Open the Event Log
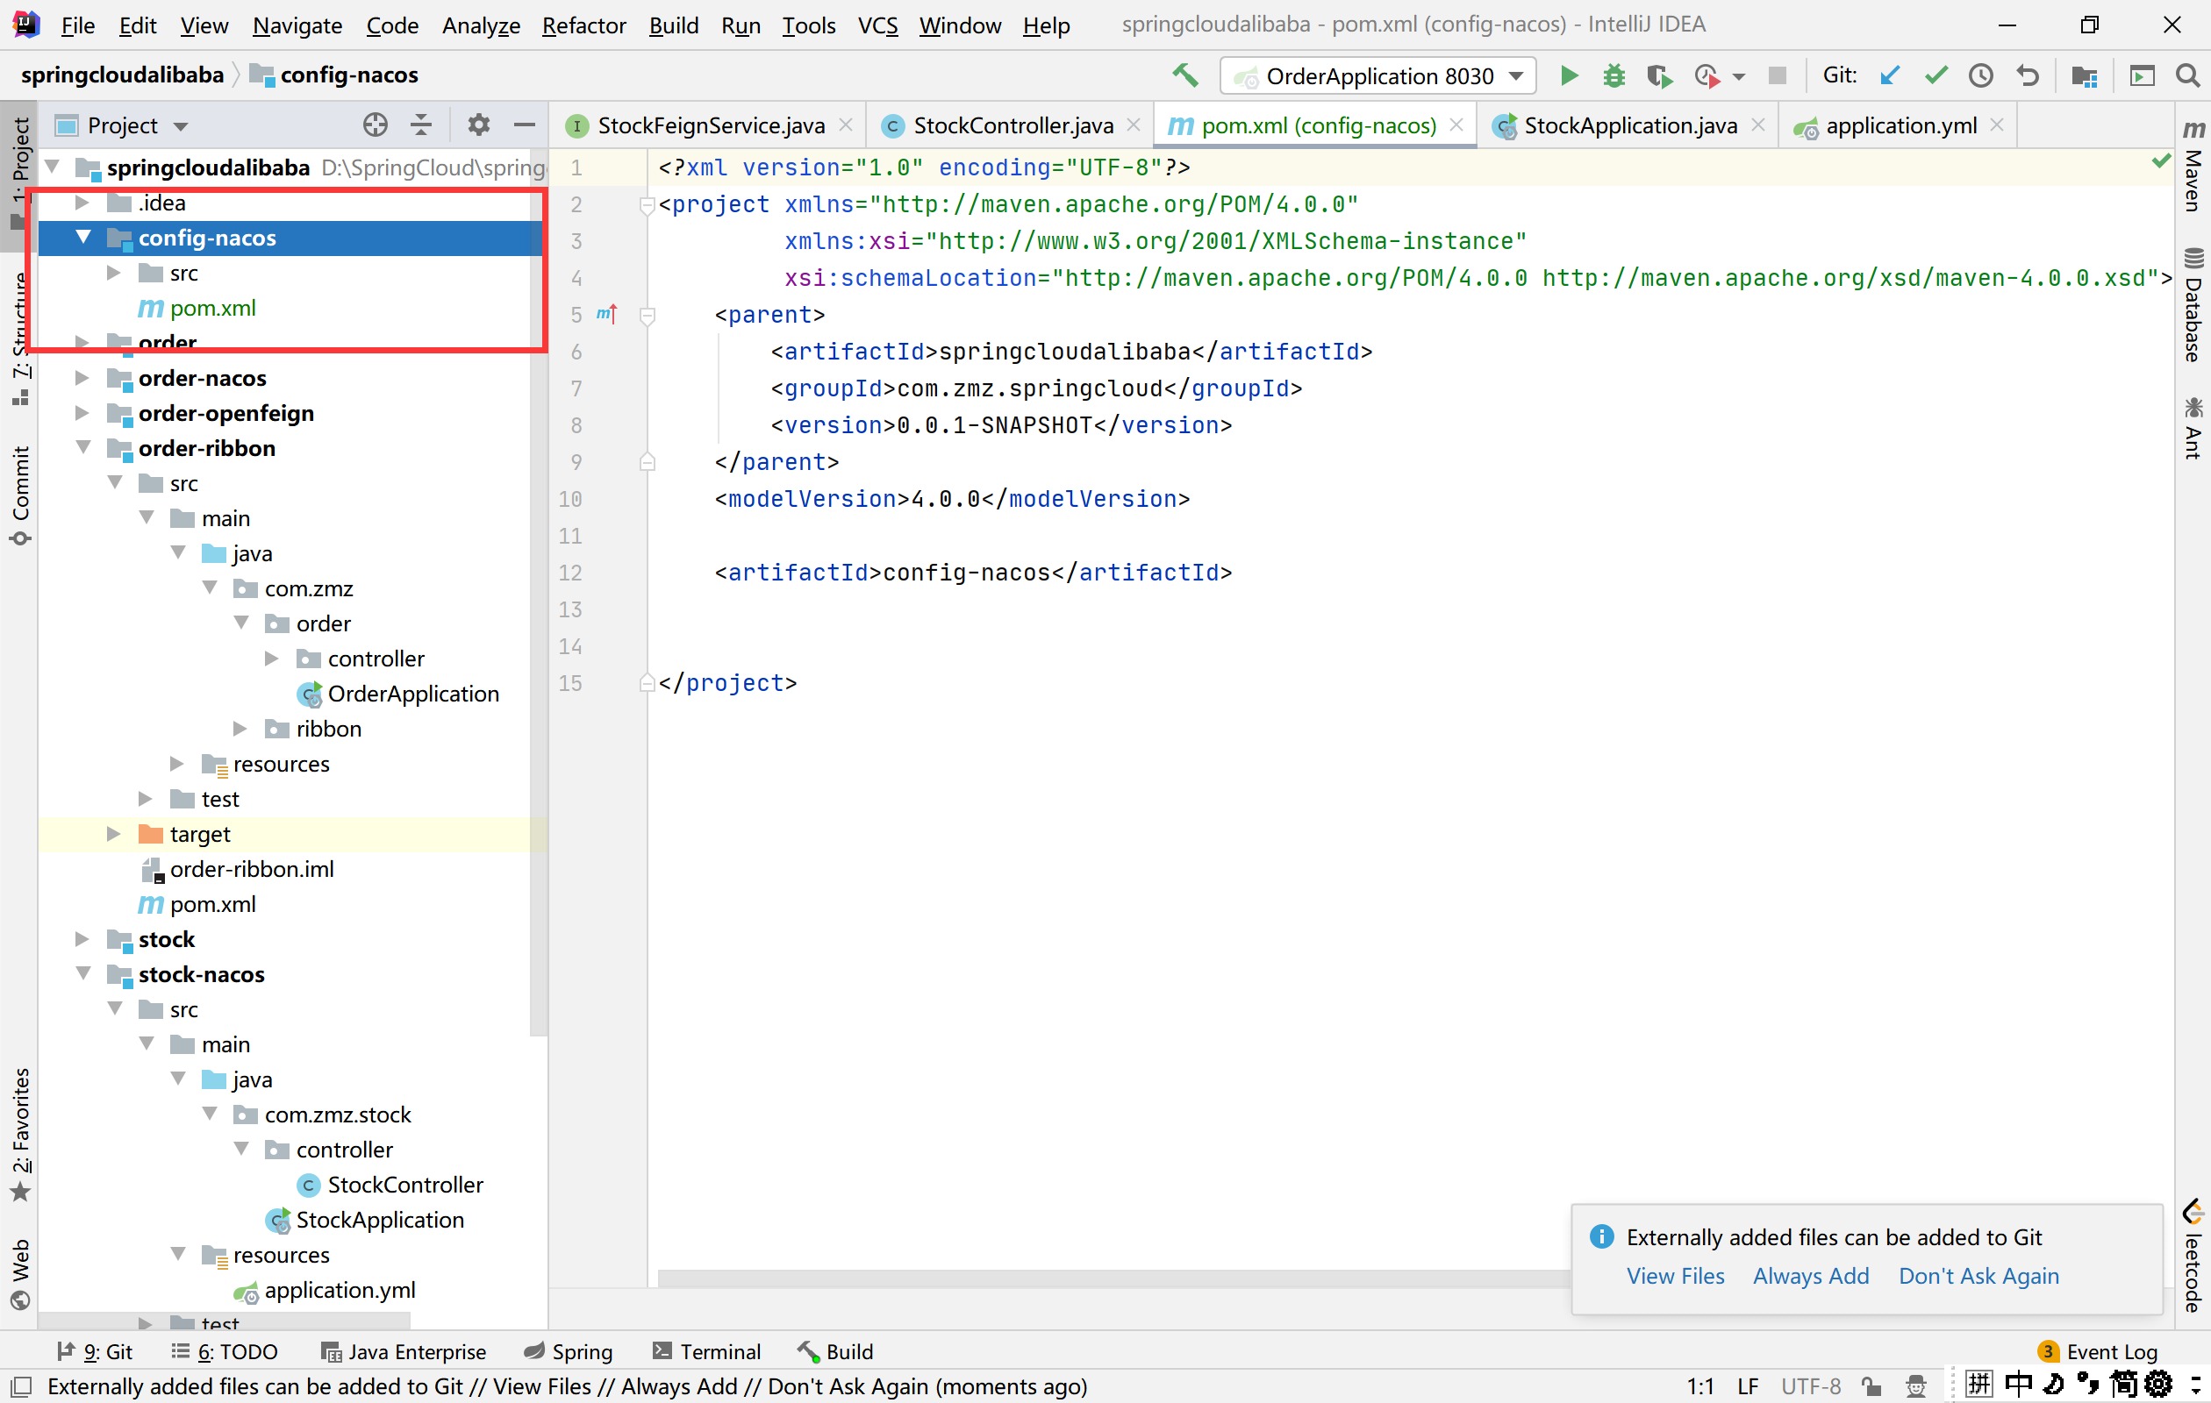Image resolution: width=2211 pixels, height=1403 pixels. click(x=2097, y=1350)
